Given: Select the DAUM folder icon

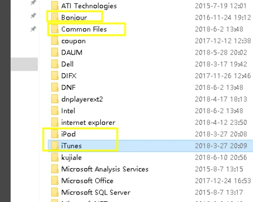Looking at the screenshot, I should coord(55,53).
